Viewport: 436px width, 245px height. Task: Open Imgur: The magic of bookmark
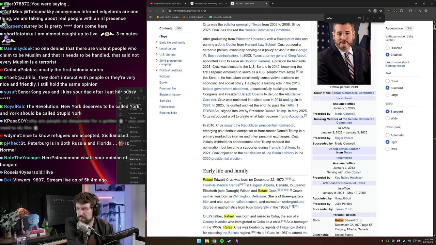click(x=220, y=17)
